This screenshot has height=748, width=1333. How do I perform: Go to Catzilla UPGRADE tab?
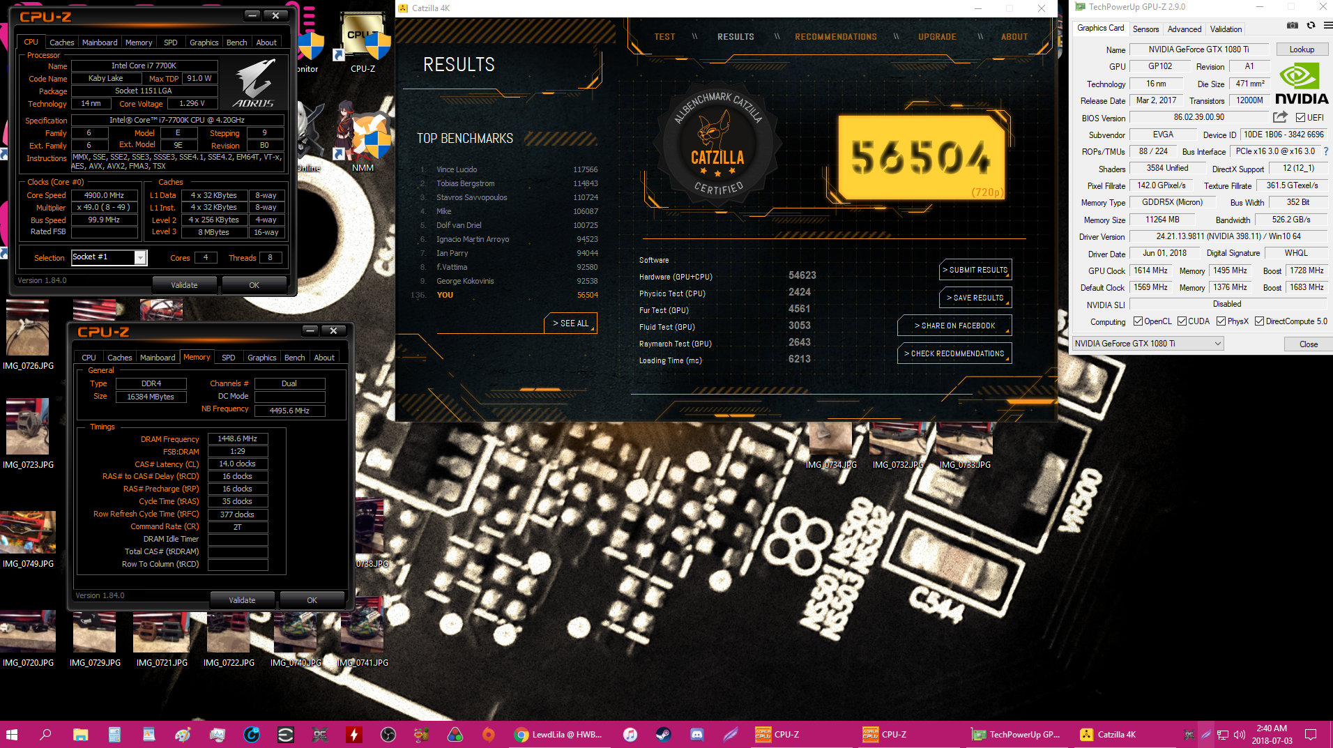point(937,36)
